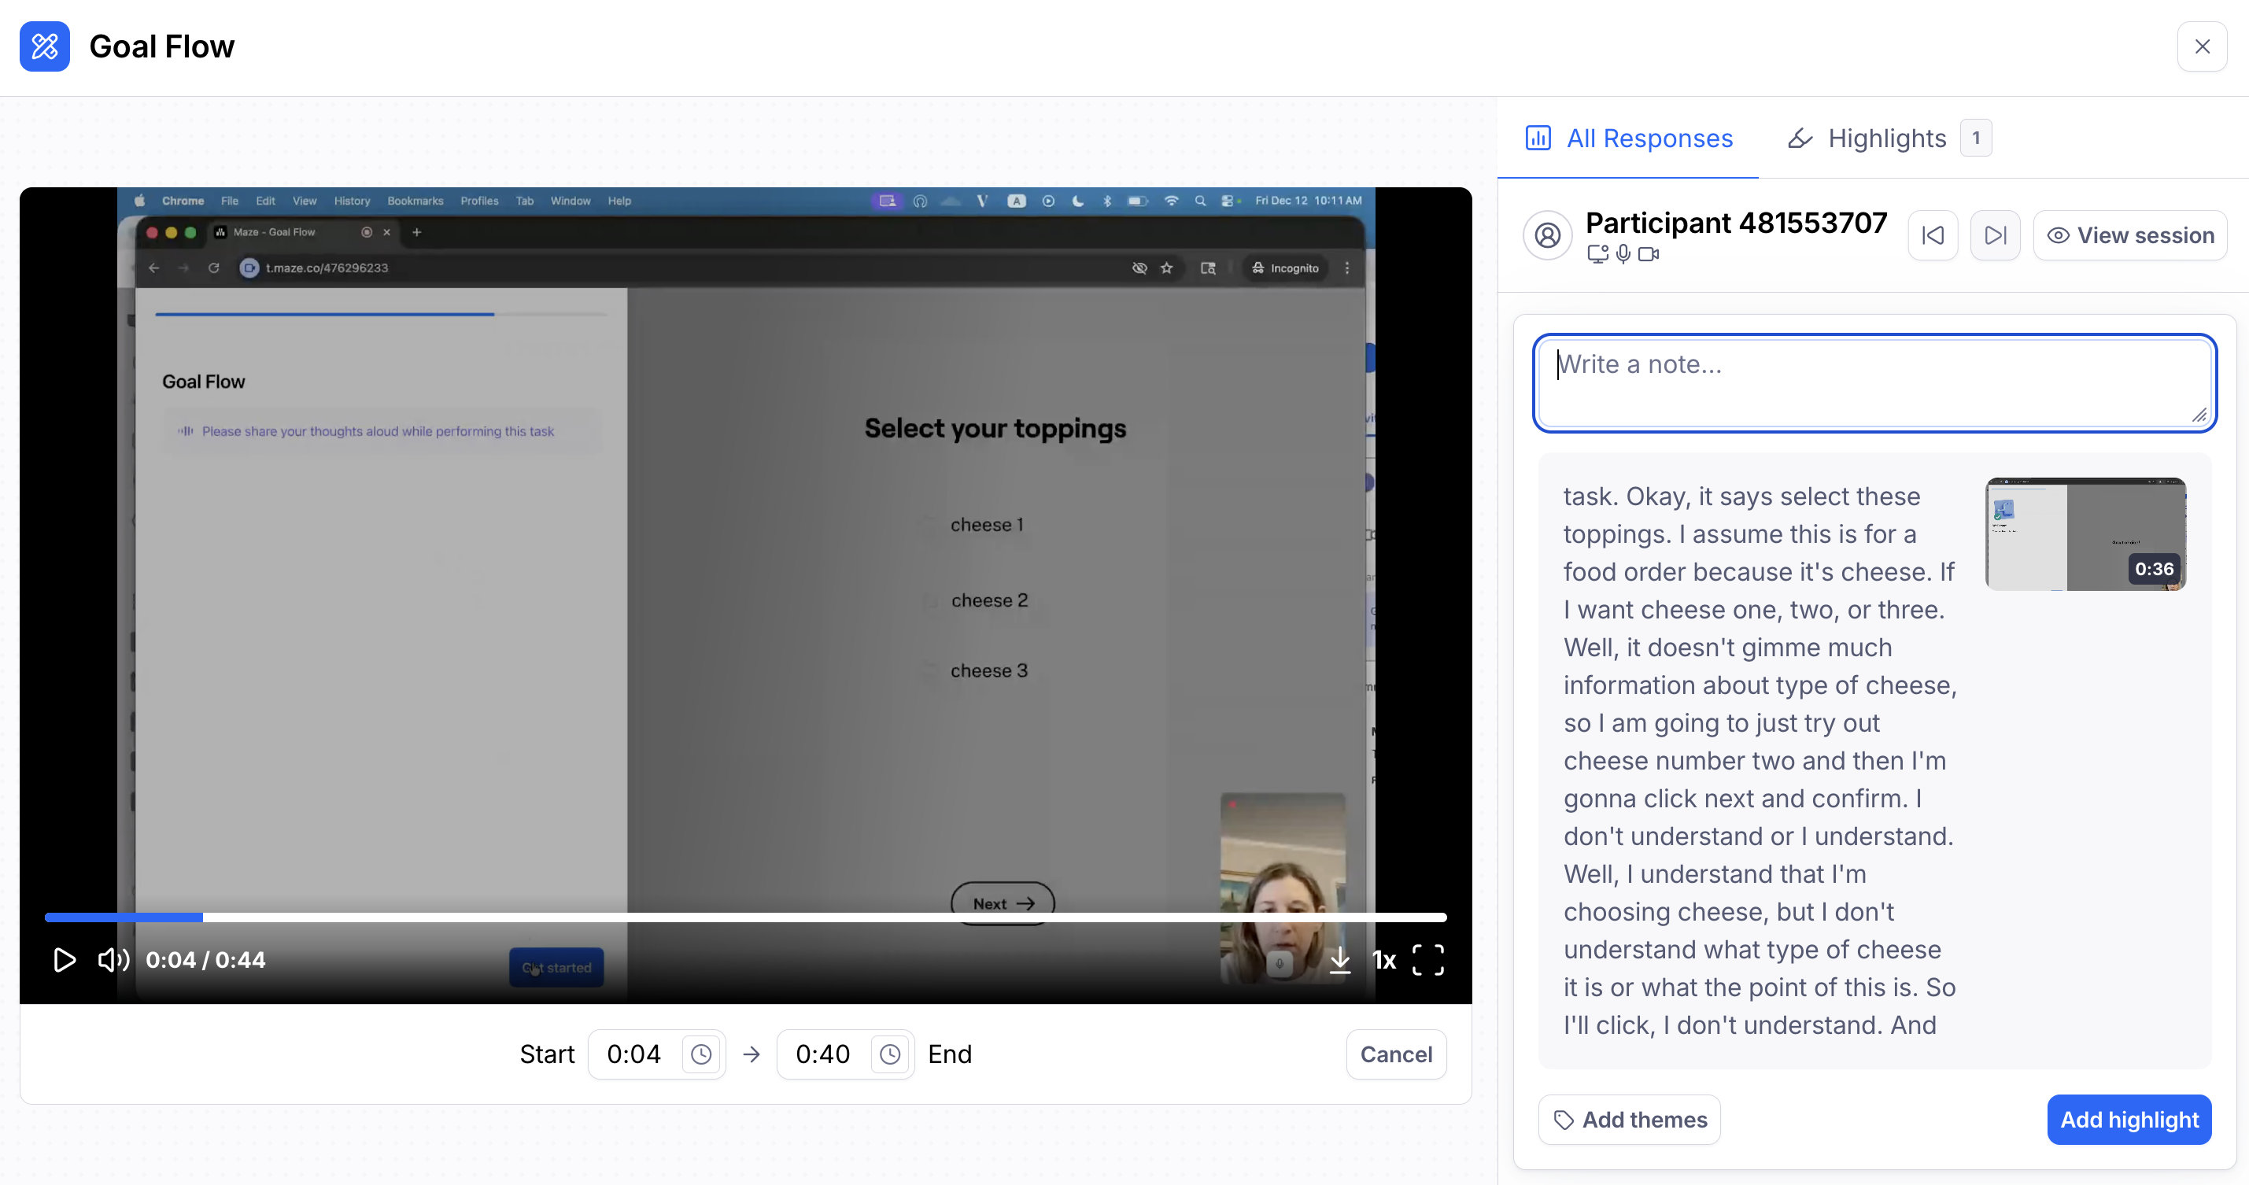The height and width of the screenshot is (1185, 2249).
Task: Mute the video volume
Action: pos(113,960)
